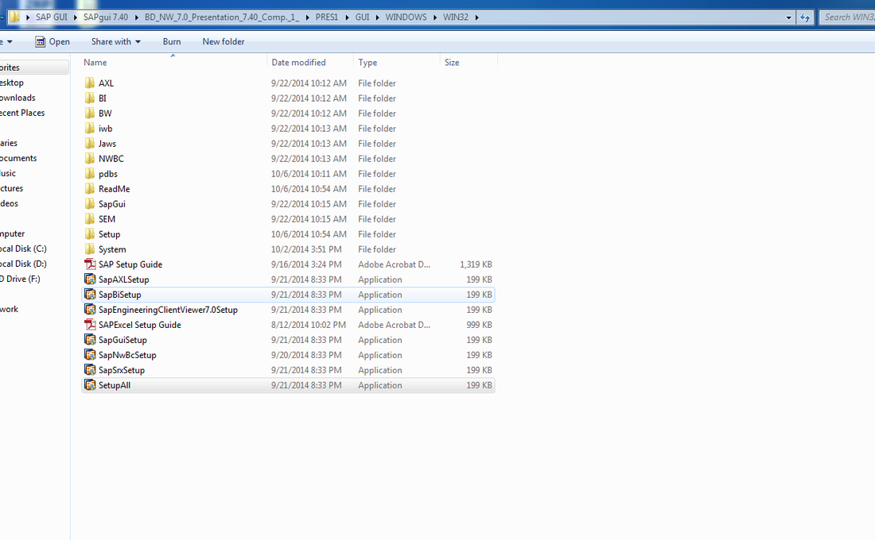Expand the chevron after PRES1 in the path

click(x=347, y=17)
